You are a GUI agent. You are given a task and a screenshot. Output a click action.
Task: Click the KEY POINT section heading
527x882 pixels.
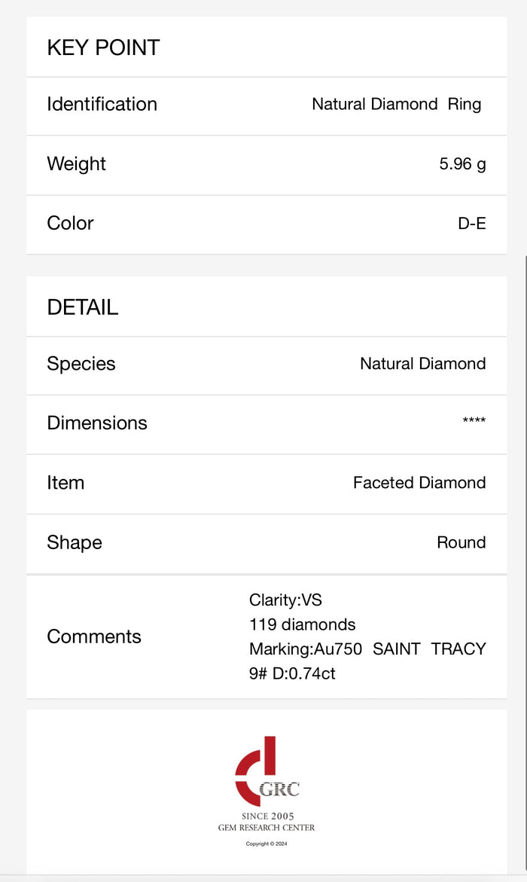click(x=103, y=47)
